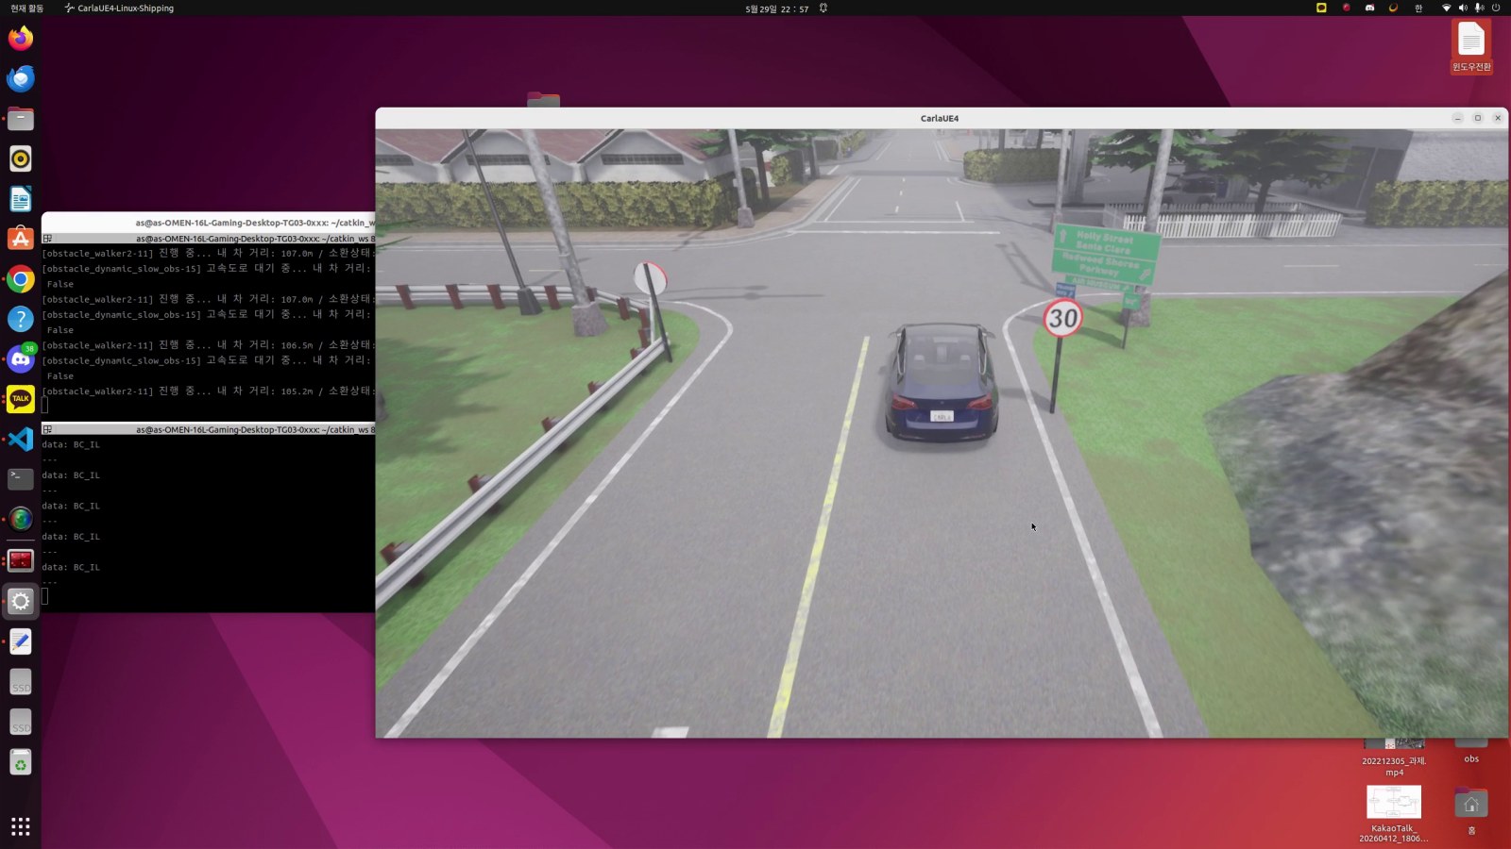Click the upper terminal split pane icon
Screen dimensions: 1511x849
tap(47, 239)
